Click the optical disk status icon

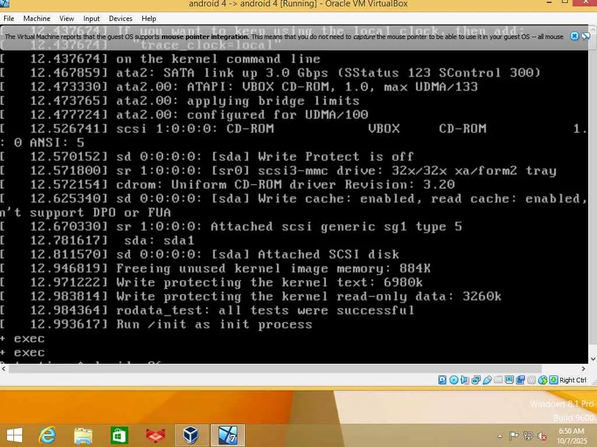pyautogui.click(x=454, y=379)
